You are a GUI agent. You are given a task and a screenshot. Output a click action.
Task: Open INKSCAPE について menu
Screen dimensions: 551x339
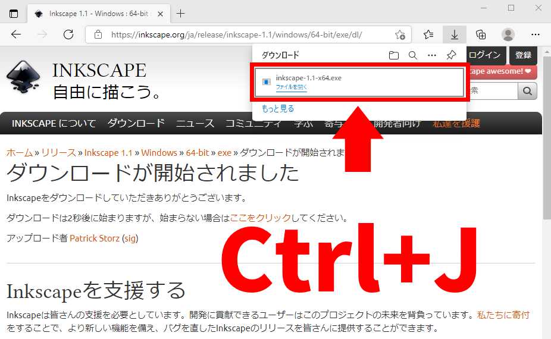point(54,123)
